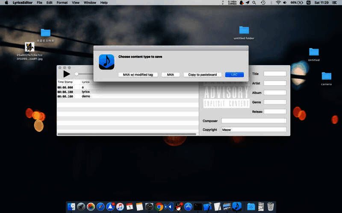Open the File menu

pyautogui.click(x=39, y=3)
